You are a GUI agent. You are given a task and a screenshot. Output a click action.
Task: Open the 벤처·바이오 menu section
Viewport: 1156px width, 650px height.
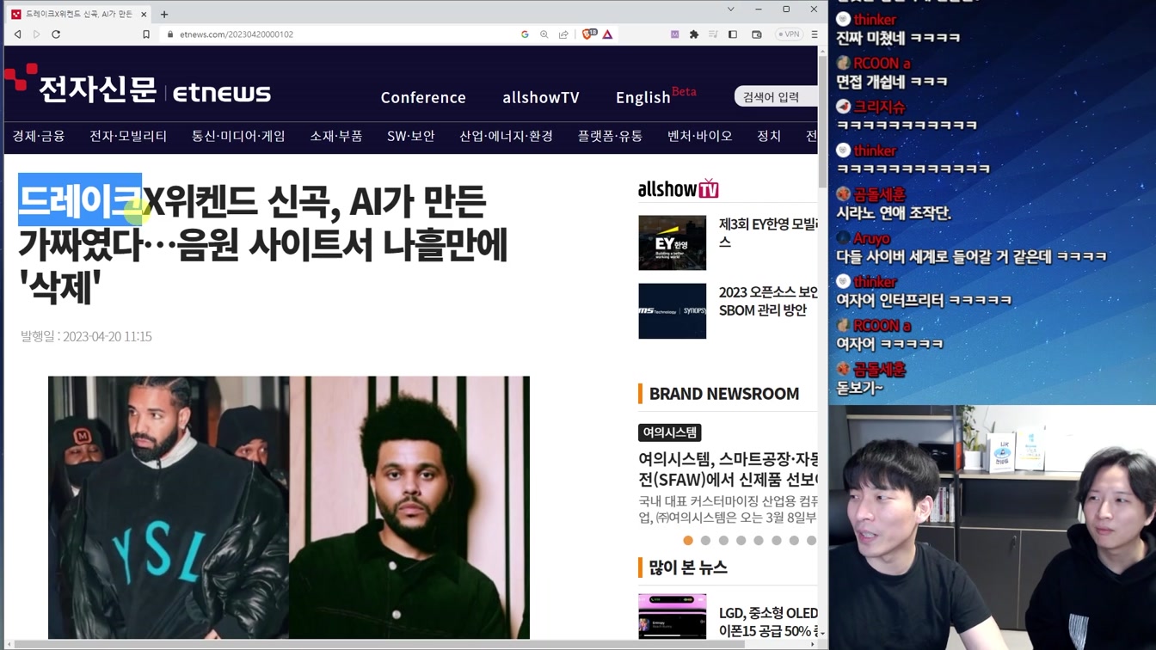[x=700, y=136]
